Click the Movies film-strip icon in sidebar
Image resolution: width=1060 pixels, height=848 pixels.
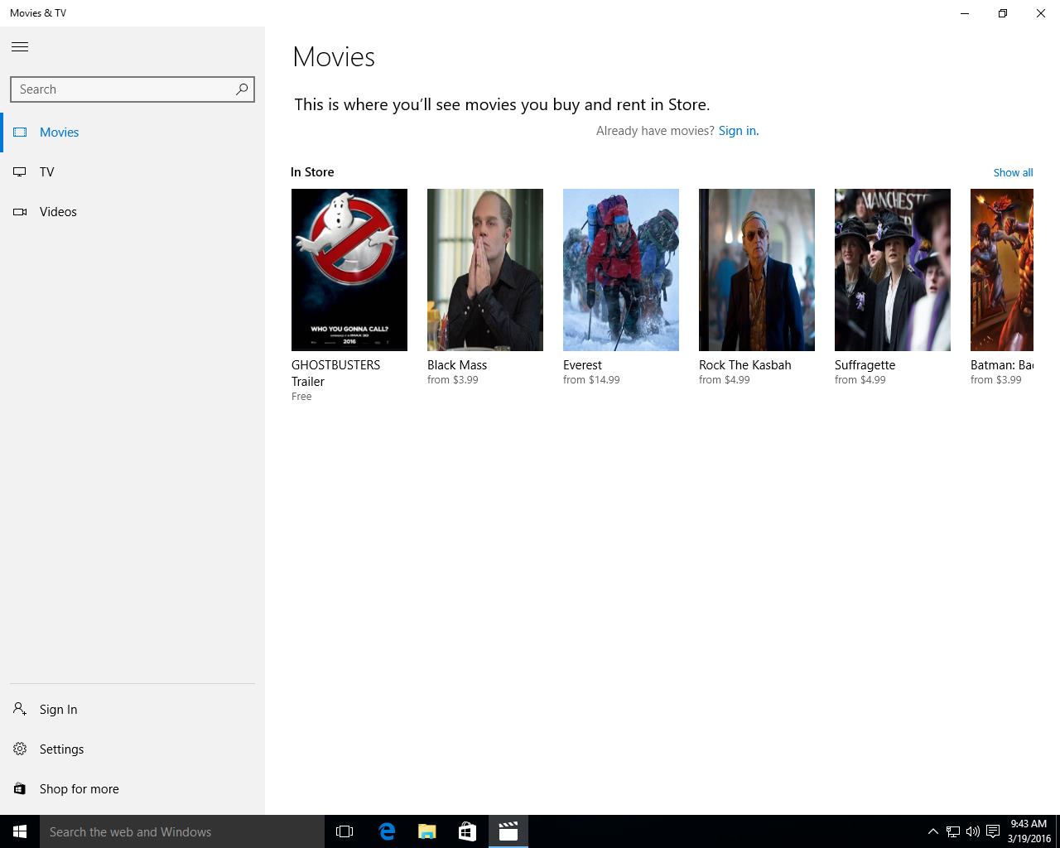pyautogui.click(x=20, y=132)
